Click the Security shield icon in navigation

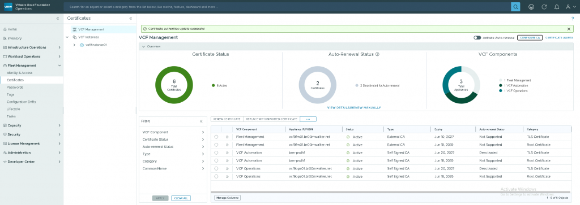5,134
